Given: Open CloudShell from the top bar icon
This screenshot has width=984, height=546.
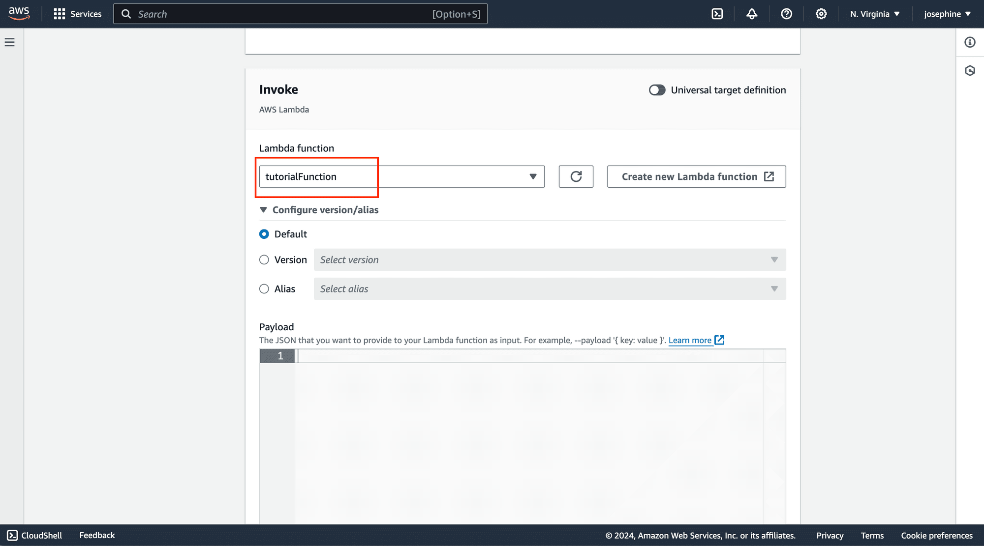Looking at the screenshot, I should 717,14.
